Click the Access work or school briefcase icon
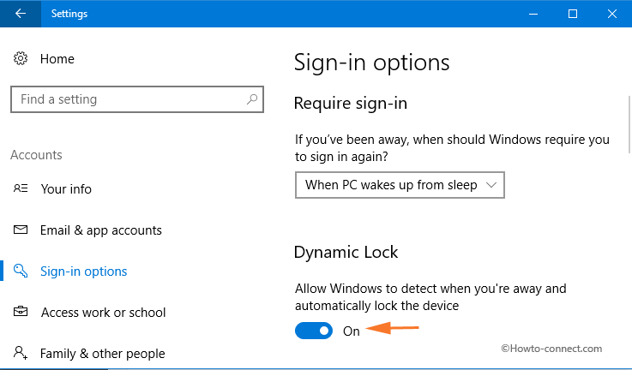 tap(21, 313)
